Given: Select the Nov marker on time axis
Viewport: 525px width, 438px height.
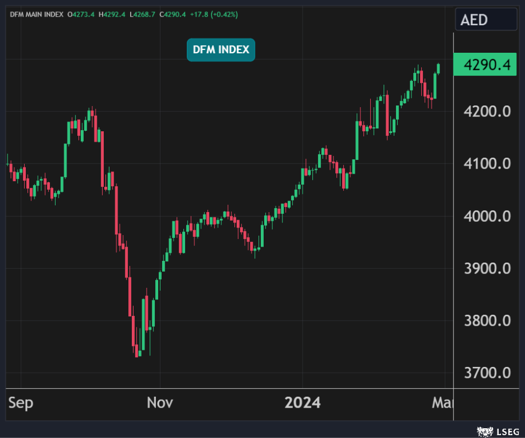Looking at the screenshot, I should [x=160, y=403].
